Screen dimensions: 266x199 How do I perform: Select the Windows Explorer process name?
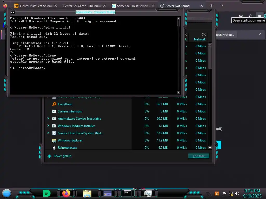click(70, 140)
